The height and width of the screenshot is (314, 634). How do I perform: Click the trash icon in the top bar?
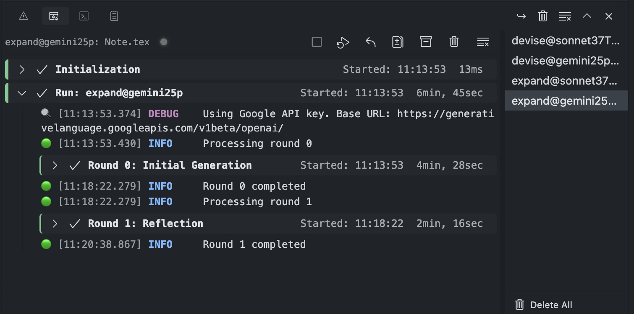[543, 16]
